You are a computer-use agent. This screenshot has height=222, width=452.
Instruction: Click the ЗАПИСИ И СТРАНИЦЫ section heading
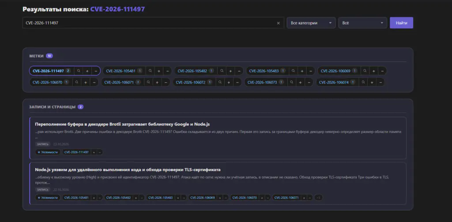52,107
